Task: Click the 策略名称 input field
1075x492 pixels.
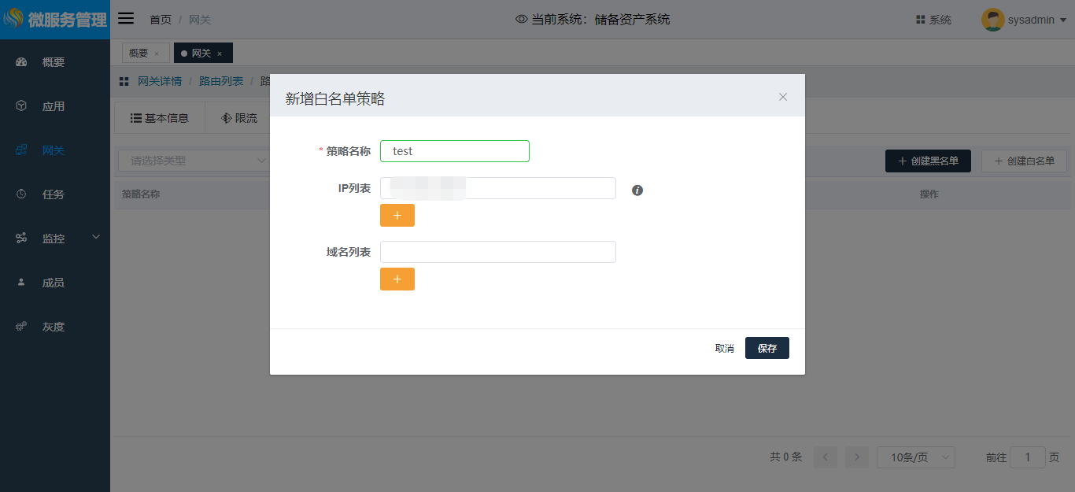Action: (455, 151)
